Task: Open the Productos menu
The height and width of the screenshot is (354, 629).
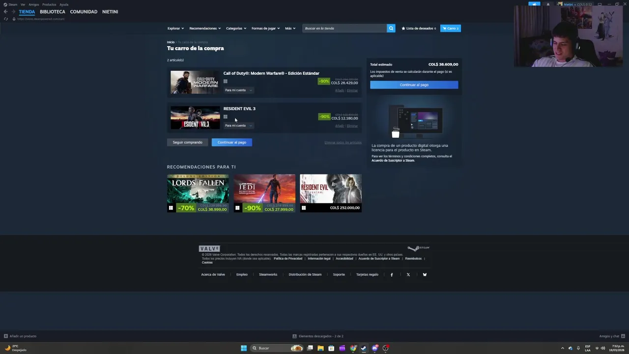Action: tap(49, 4)
